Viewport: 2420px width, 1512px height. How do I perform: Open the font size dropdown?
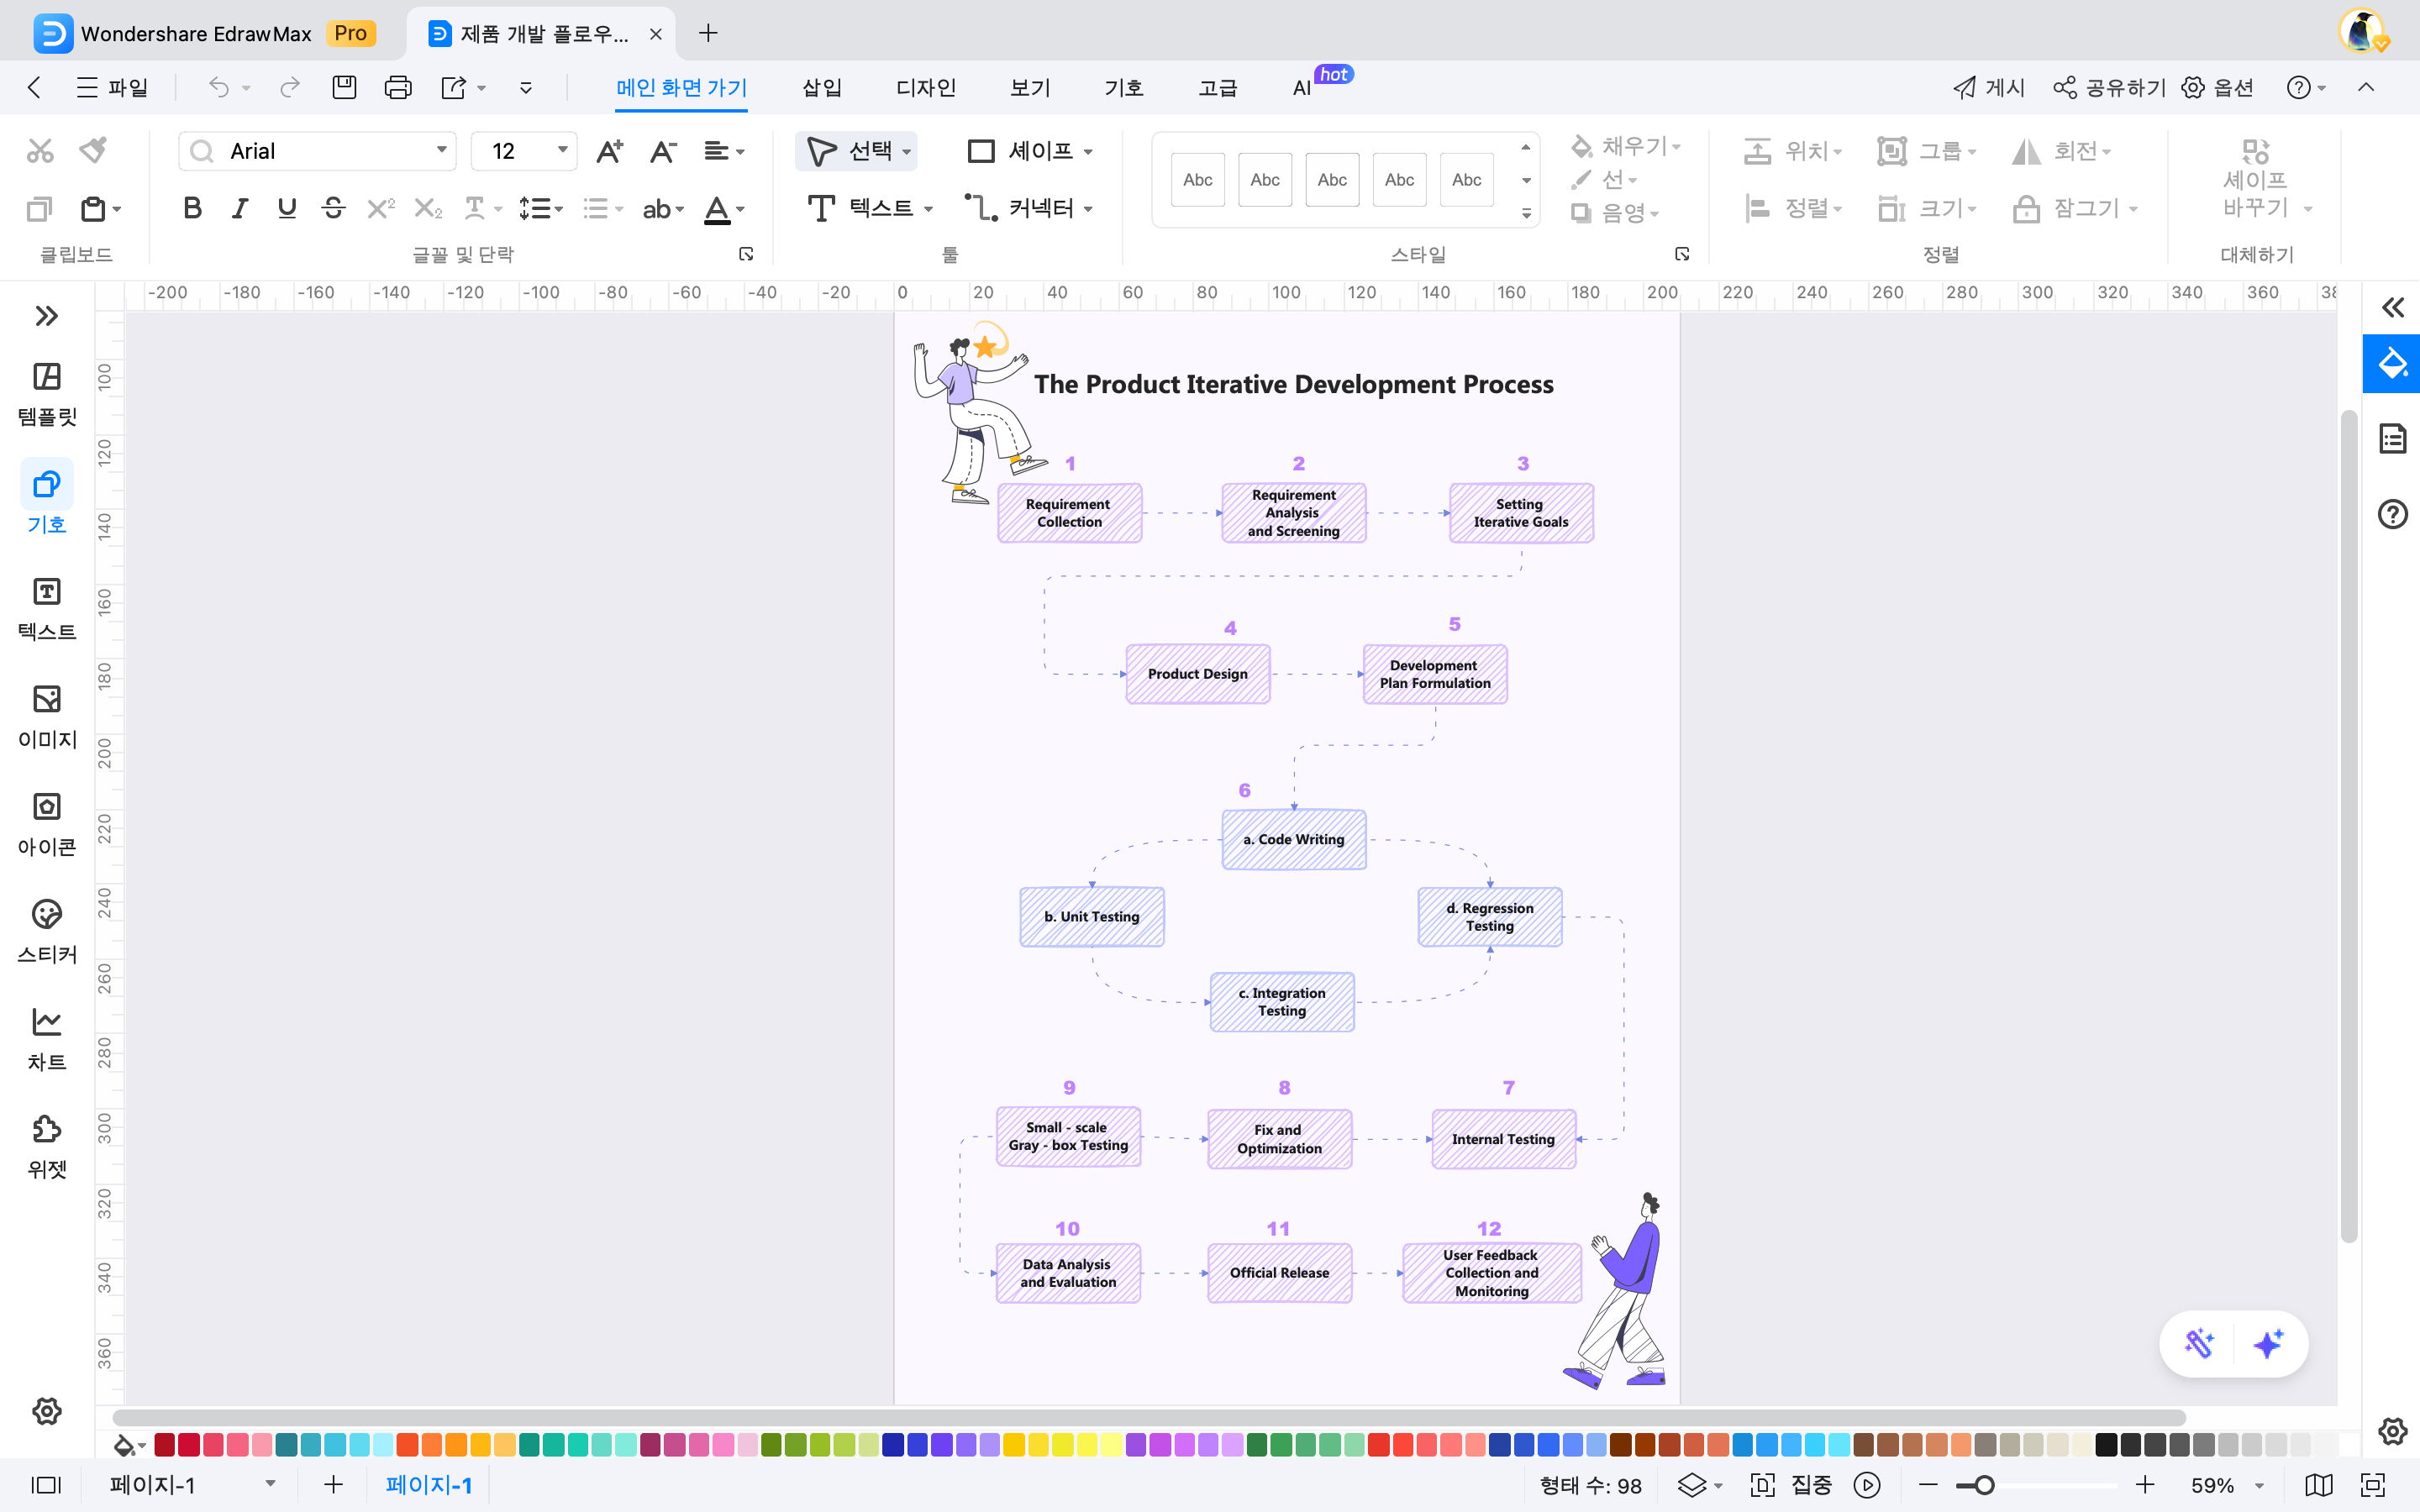pos(563,151)
